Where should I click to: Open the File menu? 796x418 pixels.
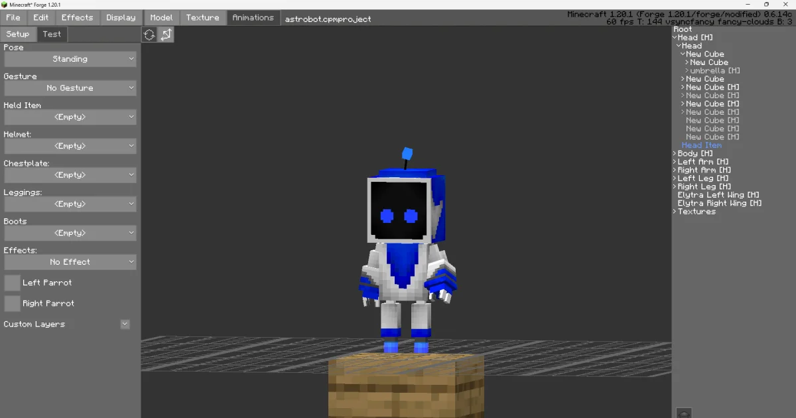tap(13, 17)
